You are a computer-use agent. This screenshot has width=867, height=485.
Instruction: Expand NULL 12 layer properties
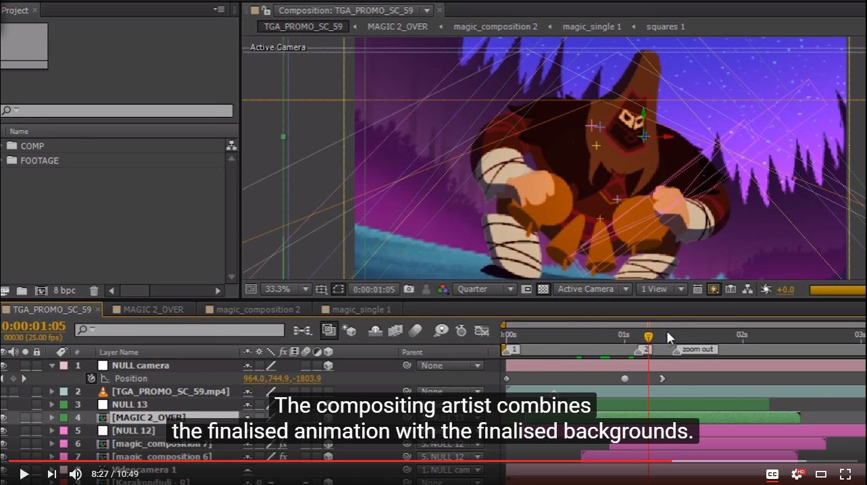click(52, 430)
